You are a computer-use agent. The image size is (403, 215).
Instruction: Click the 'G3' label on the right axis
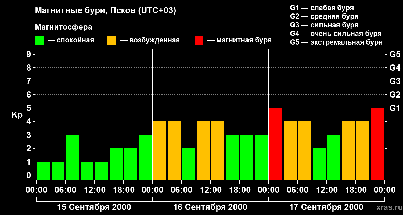coord(395,81)
